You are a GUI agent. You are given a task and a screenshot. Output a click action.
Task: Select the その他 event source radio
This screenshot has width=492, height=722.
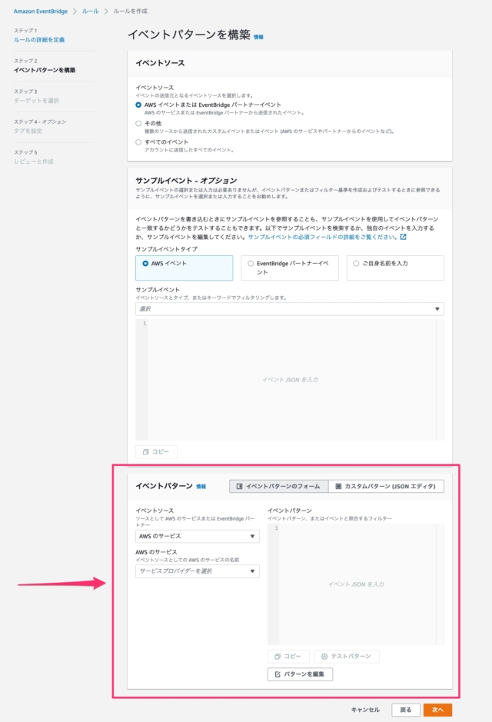point(138,123)
